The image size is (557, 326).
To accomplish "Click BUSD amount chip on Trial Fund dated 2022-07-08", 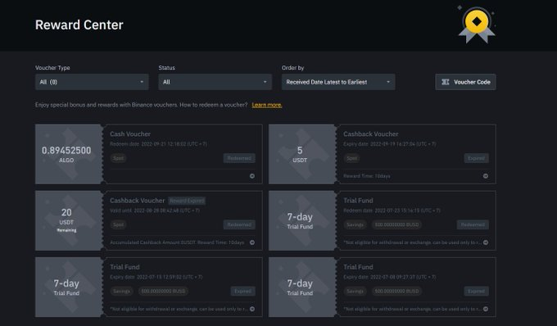I will (x=396, y=291).
